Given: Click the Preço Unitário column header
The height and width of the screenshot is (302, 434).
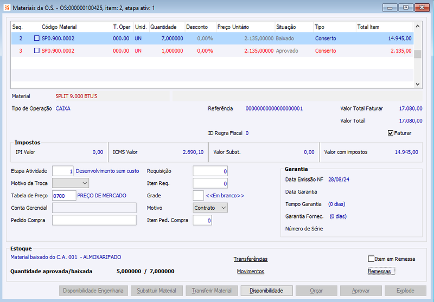Looking at the screenshot, I should pos(246,27).
